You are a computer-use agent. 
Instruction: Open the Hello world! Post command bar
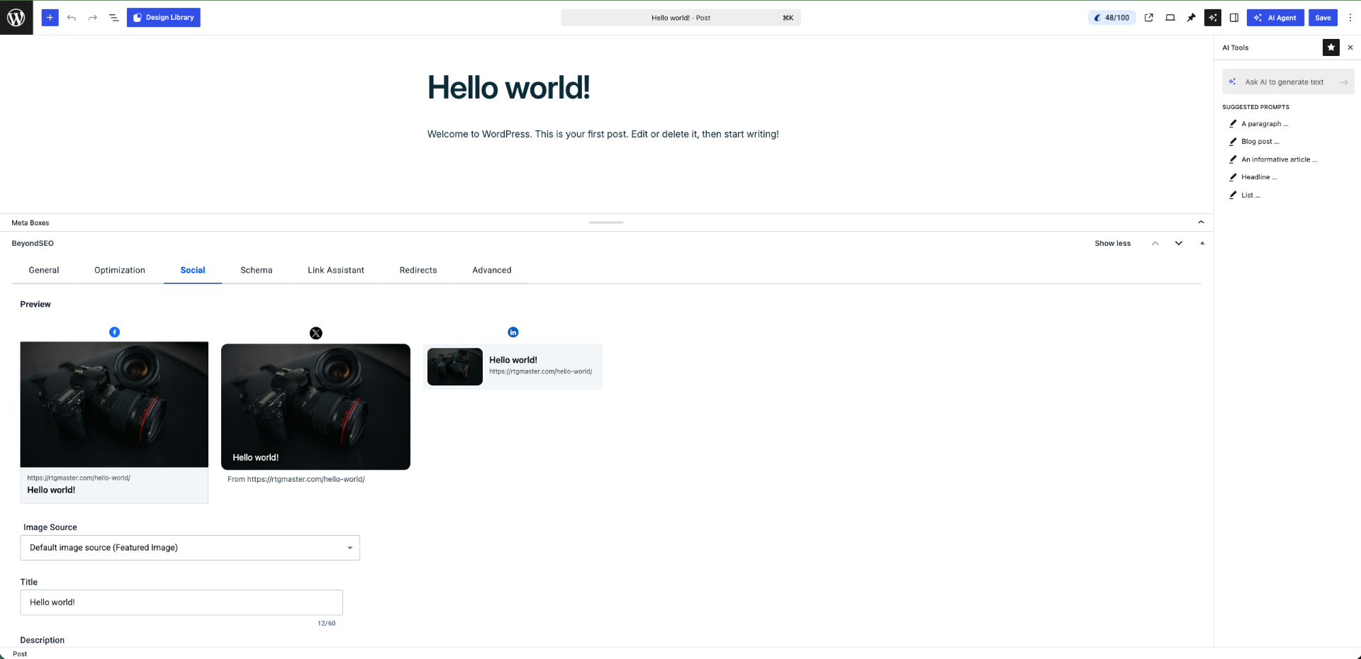680,18
